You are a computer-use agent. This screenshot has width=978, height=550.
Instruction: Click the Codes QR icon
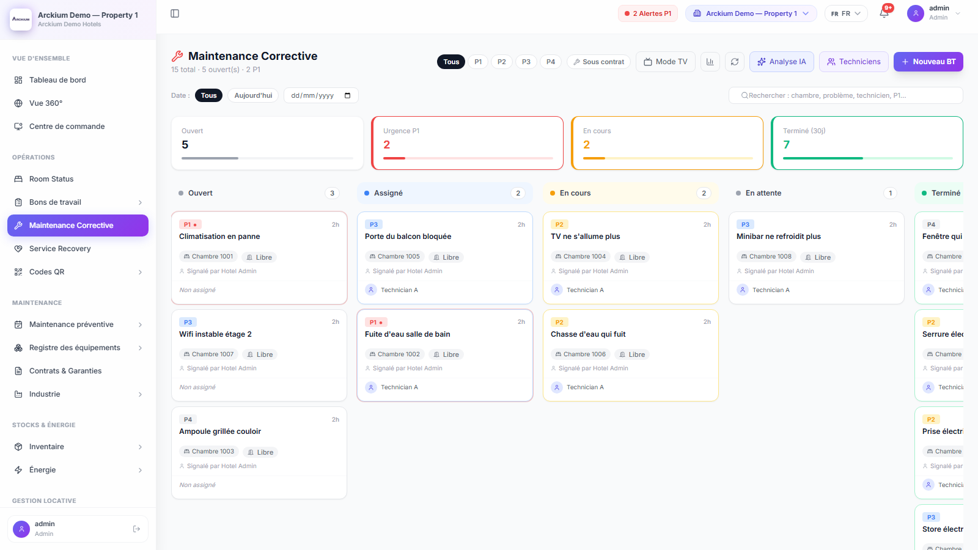coord(18,272)
